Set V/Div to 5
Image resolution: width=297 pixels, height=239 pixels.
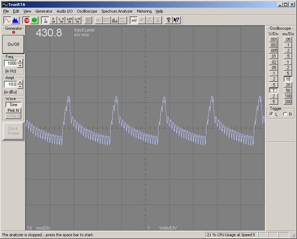click(274, 102)
